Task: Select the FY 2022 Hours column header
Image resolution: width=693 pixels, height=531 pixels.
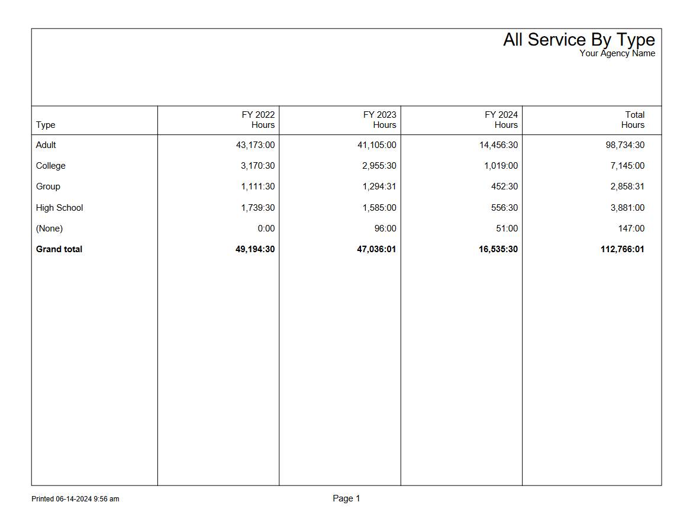Action: click(257, 120)
